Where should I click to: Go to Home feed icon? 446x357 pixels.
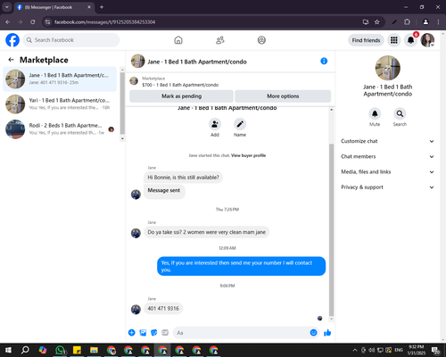pos(178,40)
